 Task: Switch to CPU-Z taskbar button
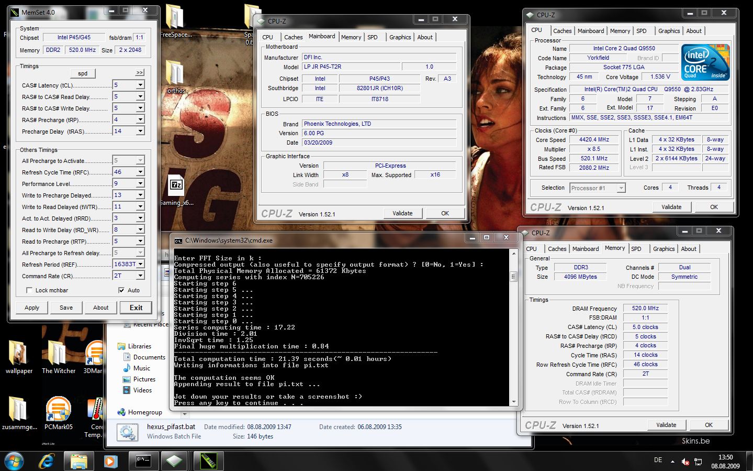point(174,461)
